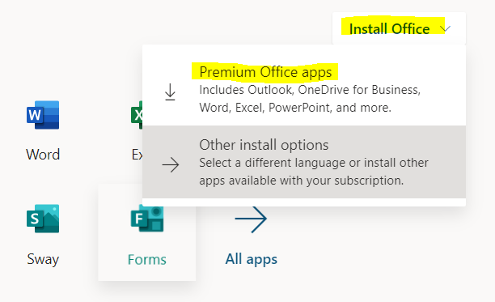Click the download arrow icon for Premium Office apps
Image resolution: width=495 pixels, height=302 pixels.
170,92
